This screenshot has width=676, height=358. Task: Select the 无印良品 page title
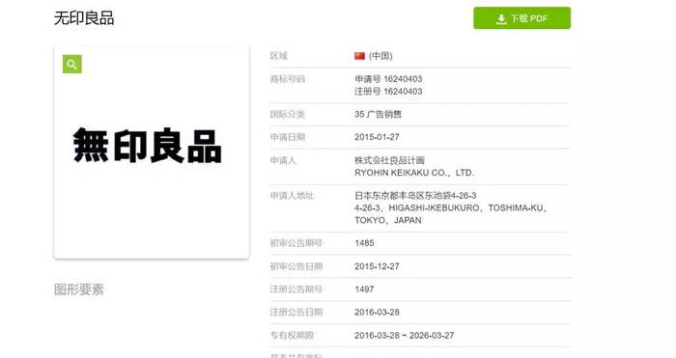tap(84, 18)
